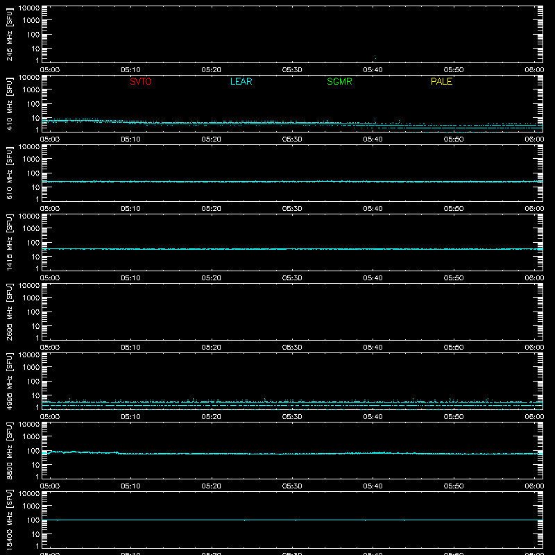555x555 pixels.
Task: Click 05:10 time label under 8800 MHz panel
Action: pos(130,486)
